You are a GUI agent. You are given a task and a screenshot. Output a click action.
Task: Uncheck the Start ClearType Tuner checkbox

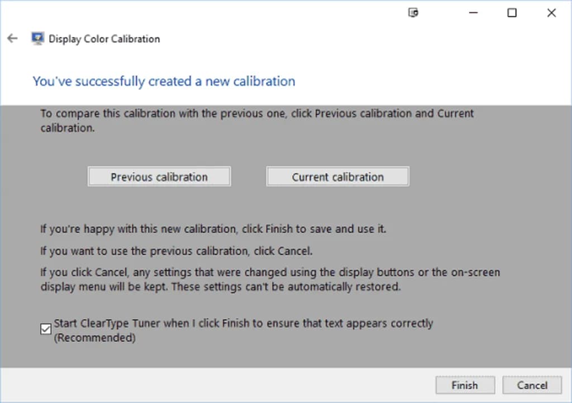click(x=46, y=329)
